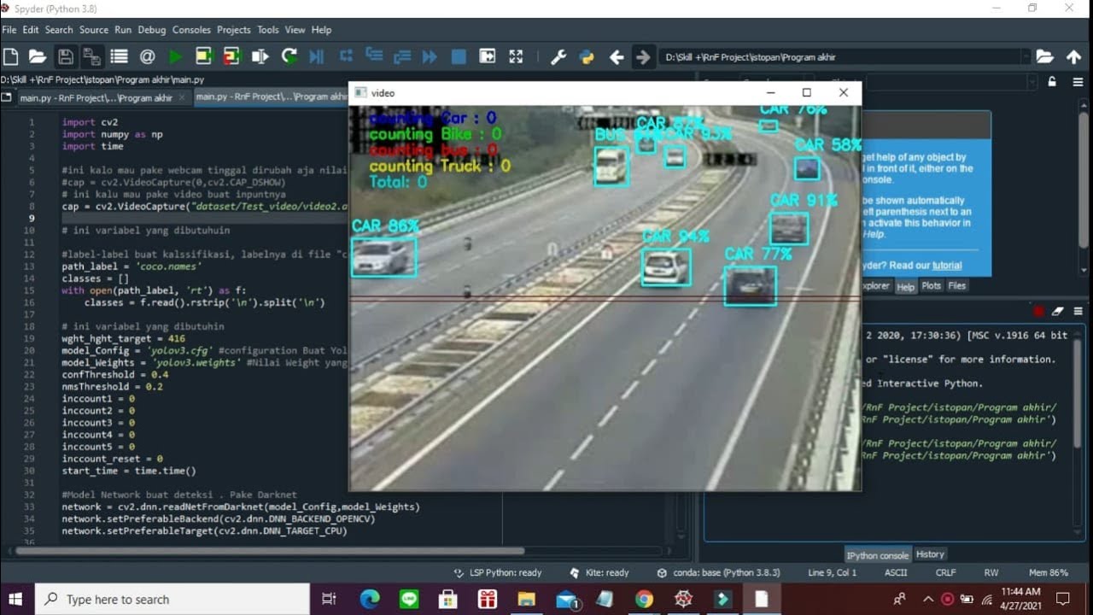Expand the working directory dropdown

pyautogui.click(x=1026, y=57)
